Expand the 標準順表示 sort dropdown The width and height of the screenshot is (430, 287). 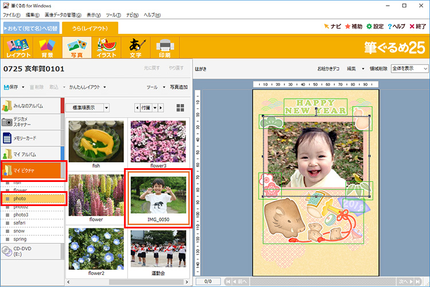click(107, 107)
